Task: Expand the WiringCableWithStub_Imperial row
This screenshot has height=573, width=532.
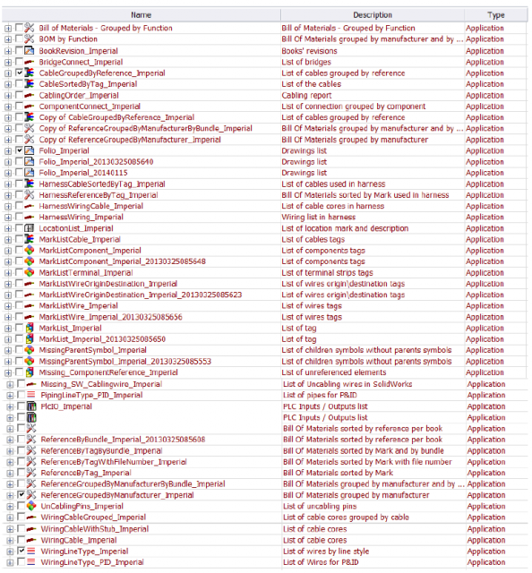Action: [10, 529]
